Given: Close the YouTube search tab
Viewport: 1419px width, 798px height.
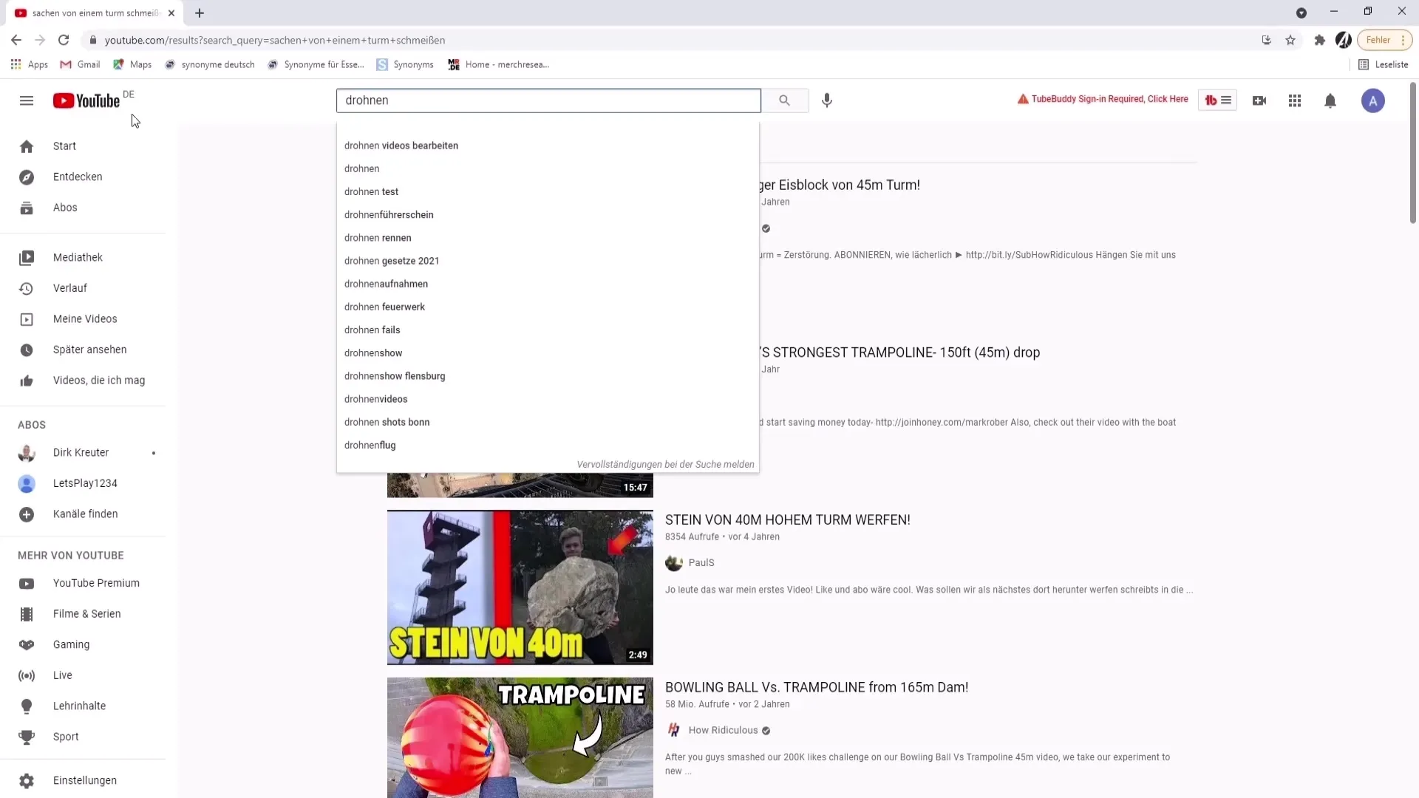Looking at the screenshot, I should (x=171, y=13).
